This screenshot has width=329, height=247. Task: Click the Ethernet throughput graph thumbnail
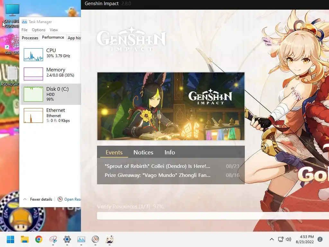[33, 115]
